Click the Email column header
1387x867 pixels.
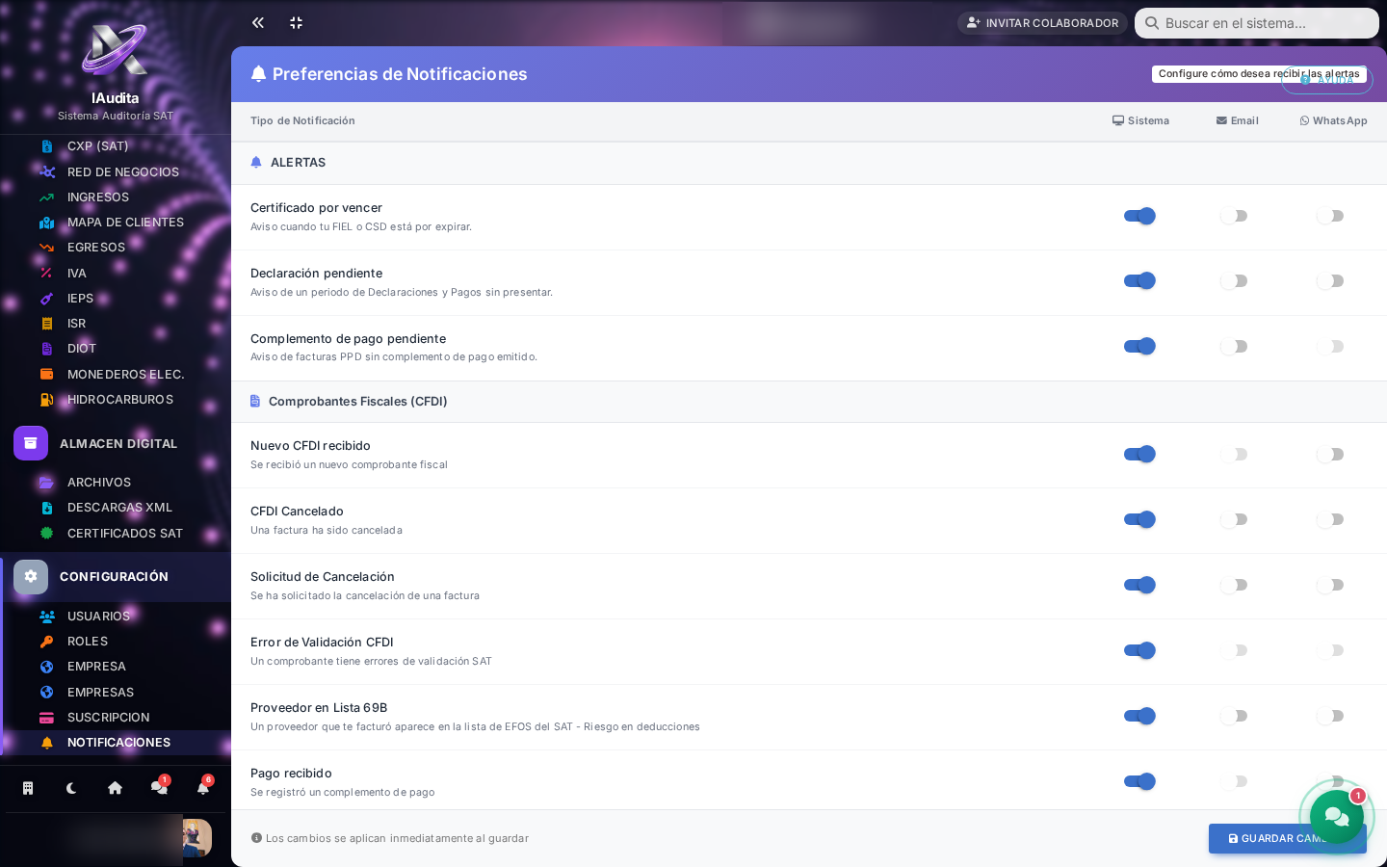pyautogui.click(x=1237, y=121)
